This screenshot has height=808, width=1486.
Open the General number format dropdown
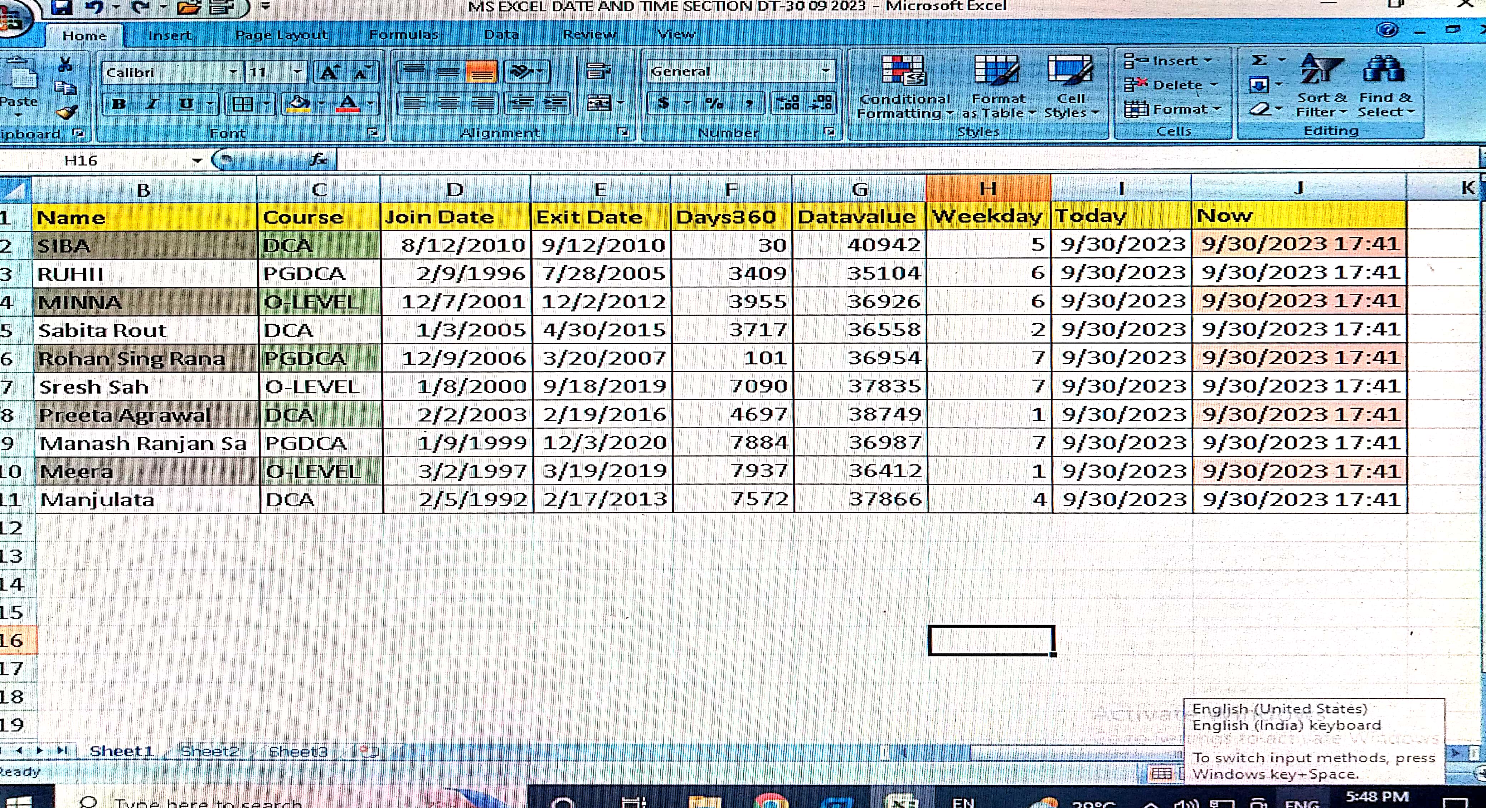[x=825, y=71]
